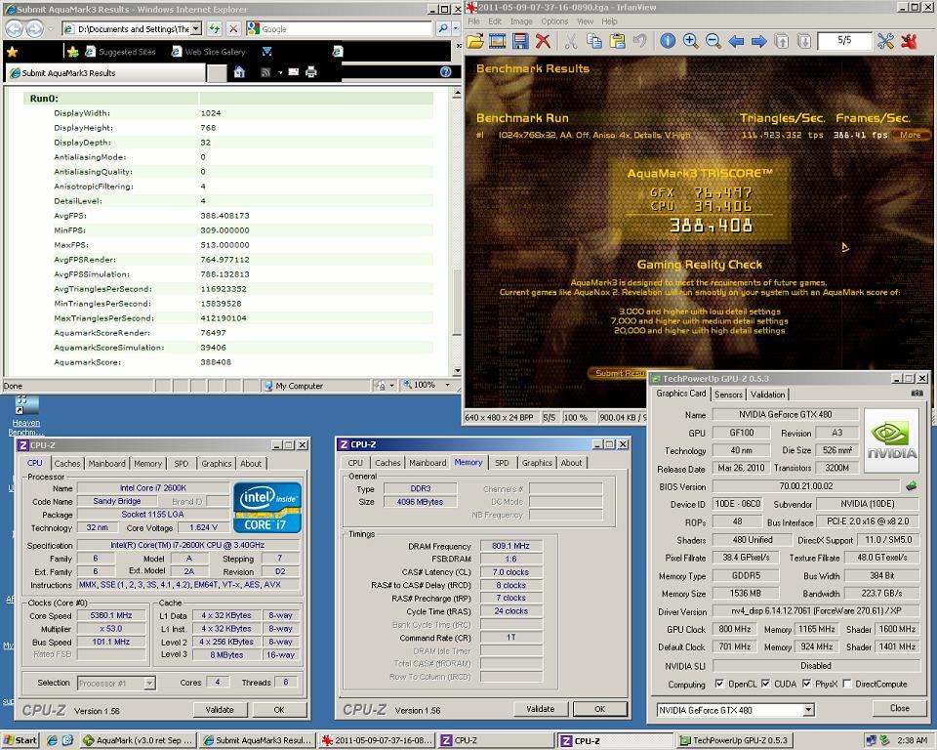Image resolution: width=937 pixels, height=750 pixels.
Task: Toggle the CUDA checkbox in GPU-Z
Action: (765, 684)
